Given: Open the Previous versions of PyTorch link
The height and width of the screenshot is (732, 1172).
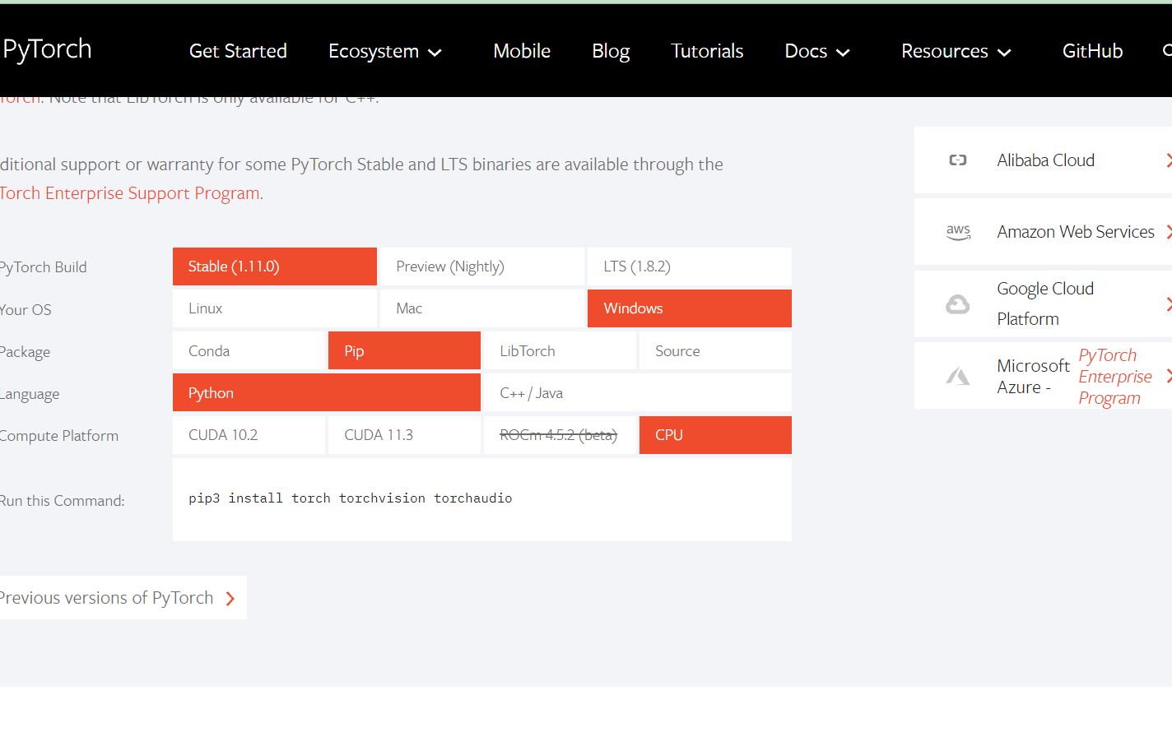Looking at the screenshot, I should 107,598.
